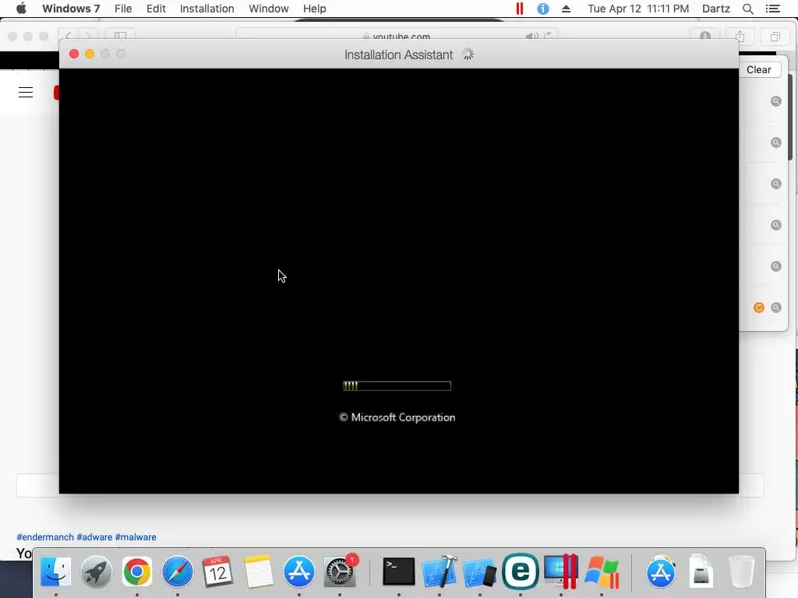Open YouTube hamburger menu in Safari

(x=26, y=92)
